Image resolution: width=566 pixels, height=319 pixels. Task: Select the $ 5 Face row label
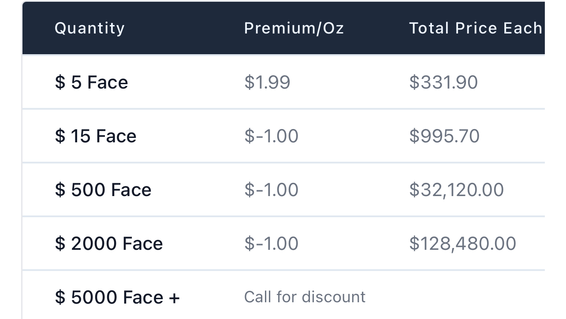pos(91,82)
